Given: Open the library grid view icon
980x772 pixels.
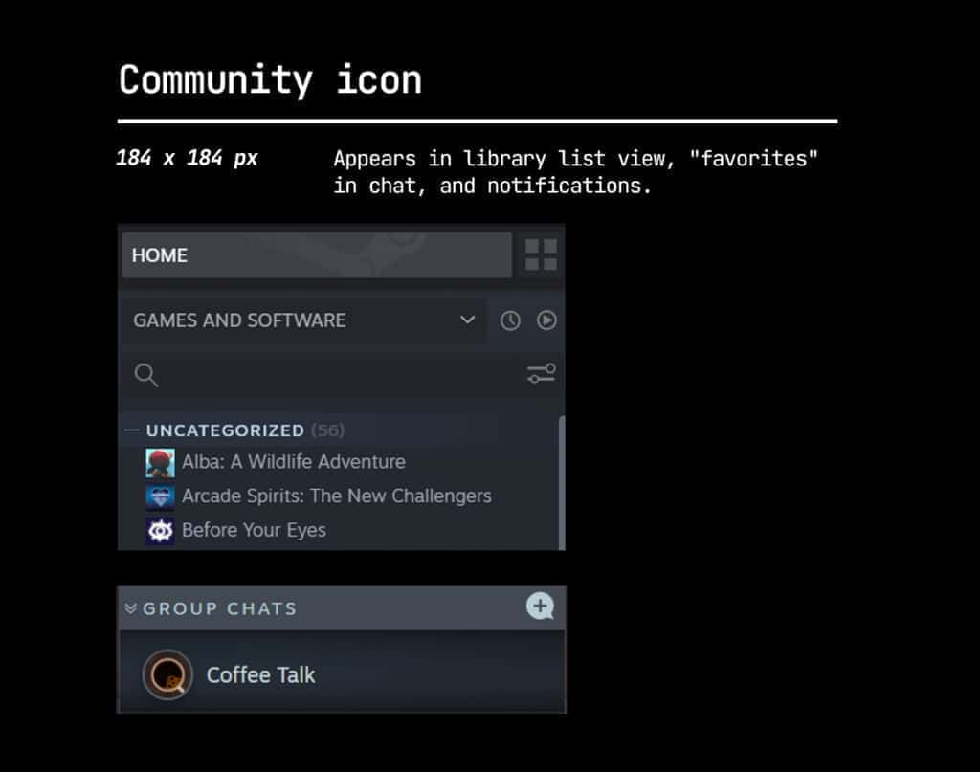Looking at the screenshot, I should pyautogui.click(x=540, y=254).
